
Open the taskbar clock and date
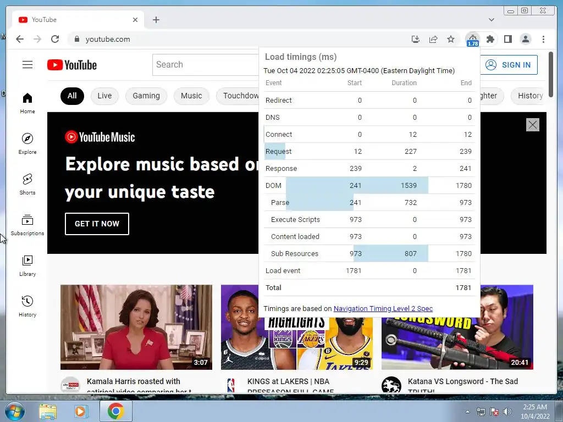pyautogui.click(x=535, y=412)
